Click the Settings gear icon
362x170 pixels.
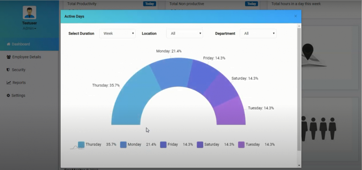(8, 96)
